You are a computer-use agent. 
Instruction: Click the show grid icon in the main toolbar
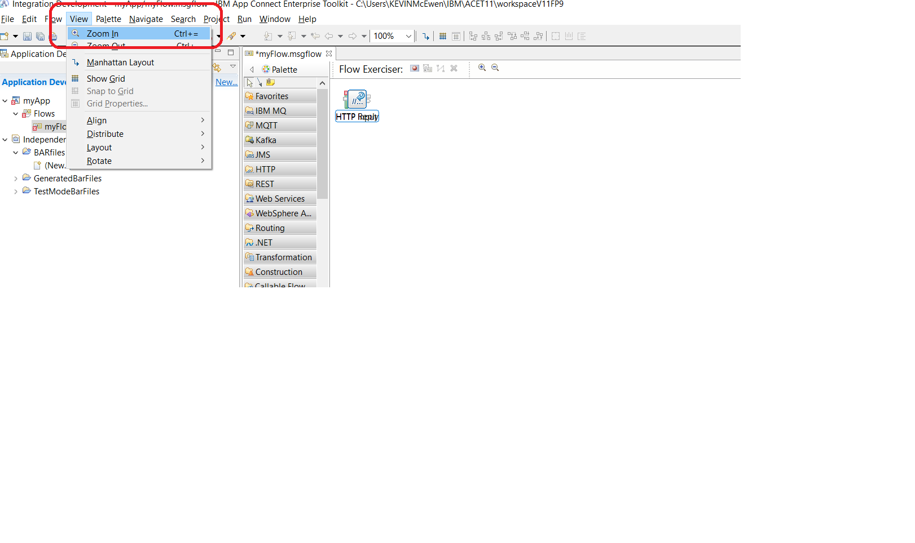pos(443,37)
